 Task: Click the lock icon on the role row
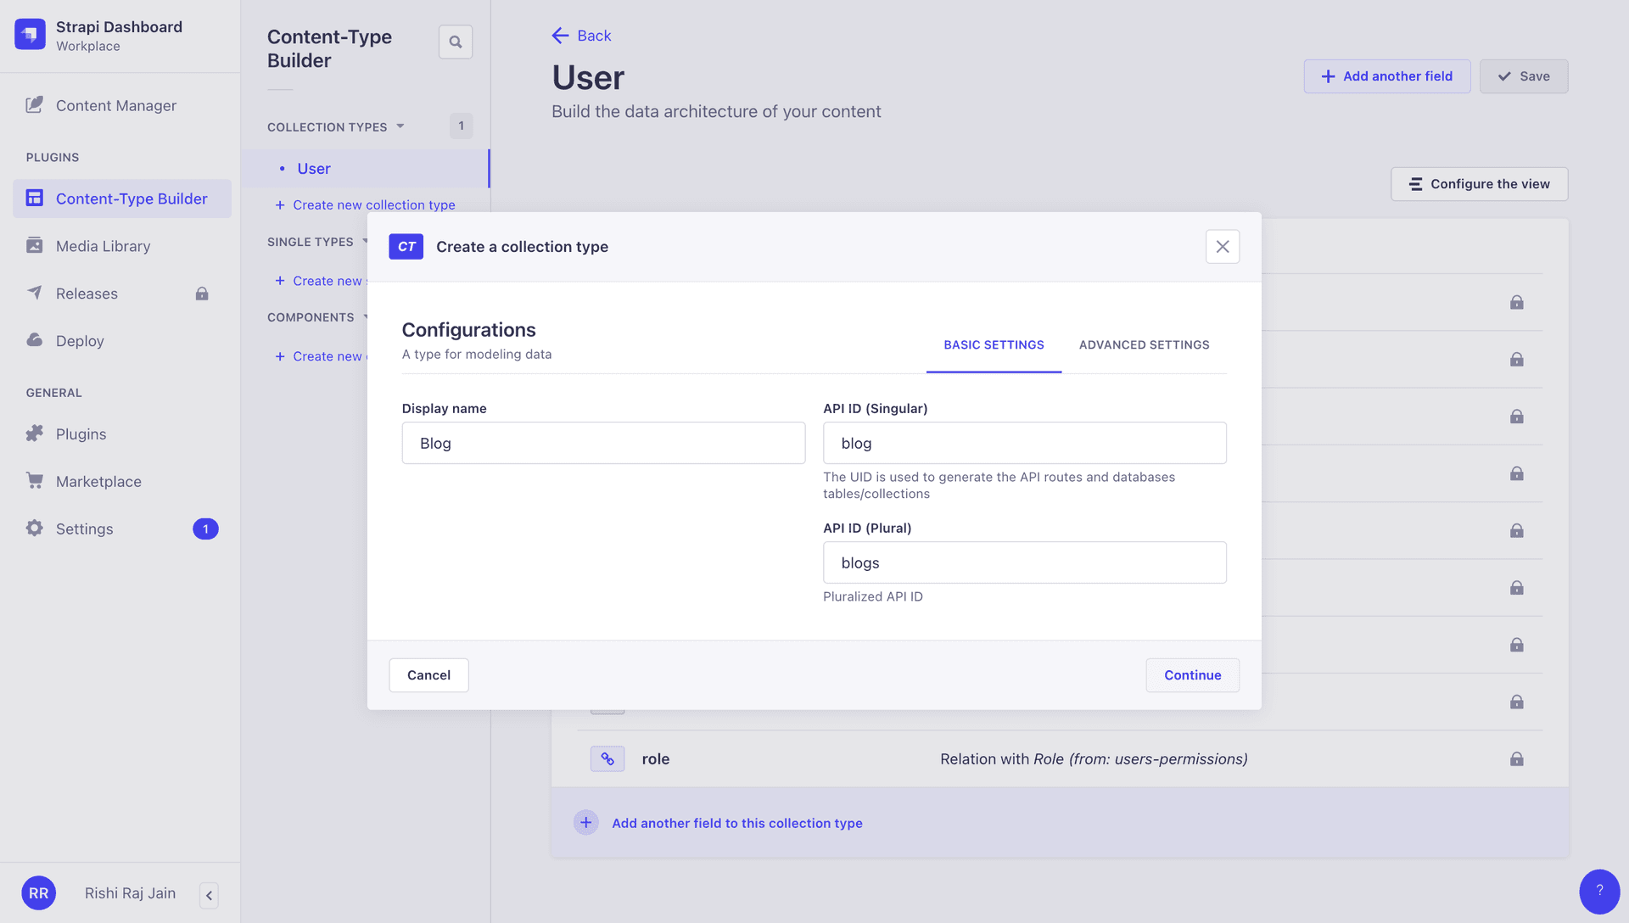pyautogui.click(x=1516, y=758)
